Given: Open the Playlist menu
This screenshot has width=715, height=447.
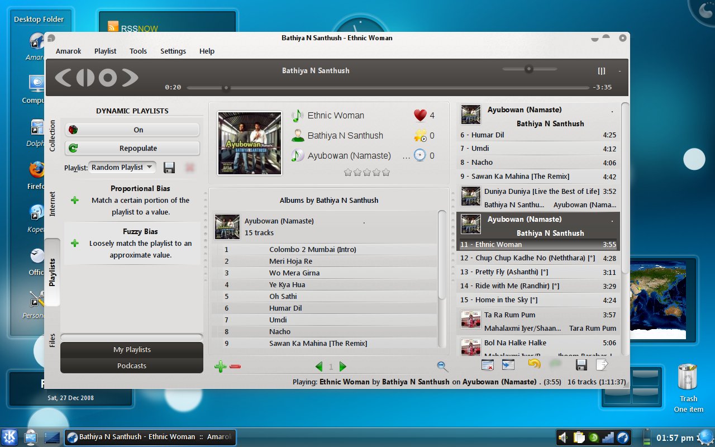Looking at the screenshot, I should (x=105, y=51).
